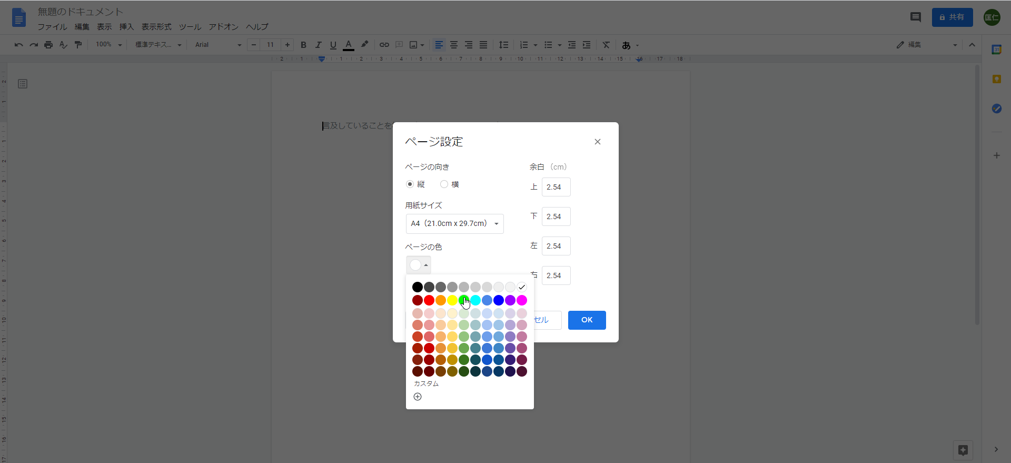Add a custom color with plus icon

pyautogui.click(x=418, y=397)
